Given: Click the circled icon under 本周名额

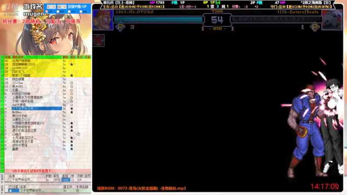Looking at the screenshot, I should 78,190.
